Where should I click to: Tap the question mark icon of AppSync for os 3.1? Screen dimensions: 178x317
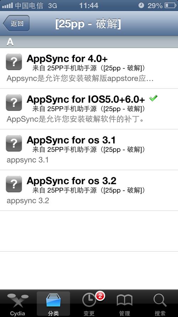(x=14, y=143)
